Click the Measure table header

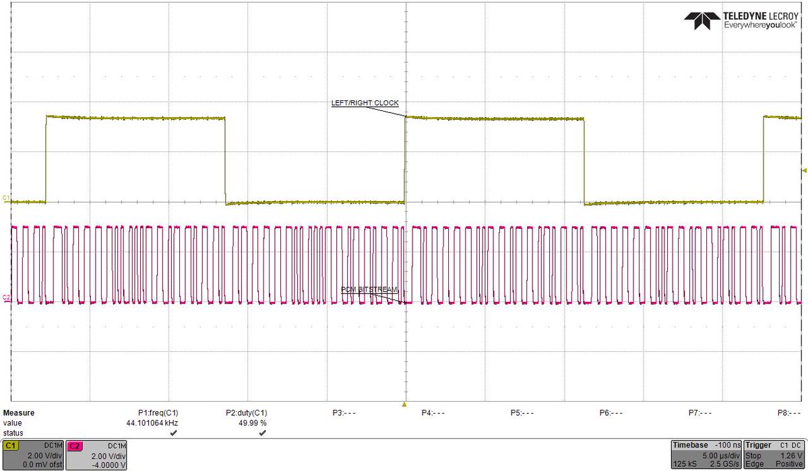(x=19, y=412)
